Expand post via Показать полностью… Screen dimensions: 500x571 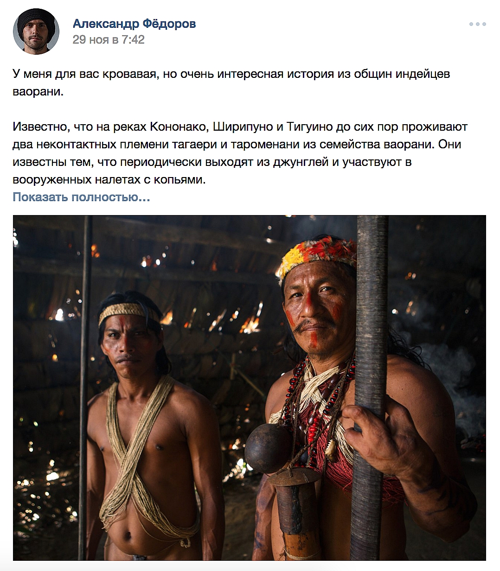pos(81,197)
